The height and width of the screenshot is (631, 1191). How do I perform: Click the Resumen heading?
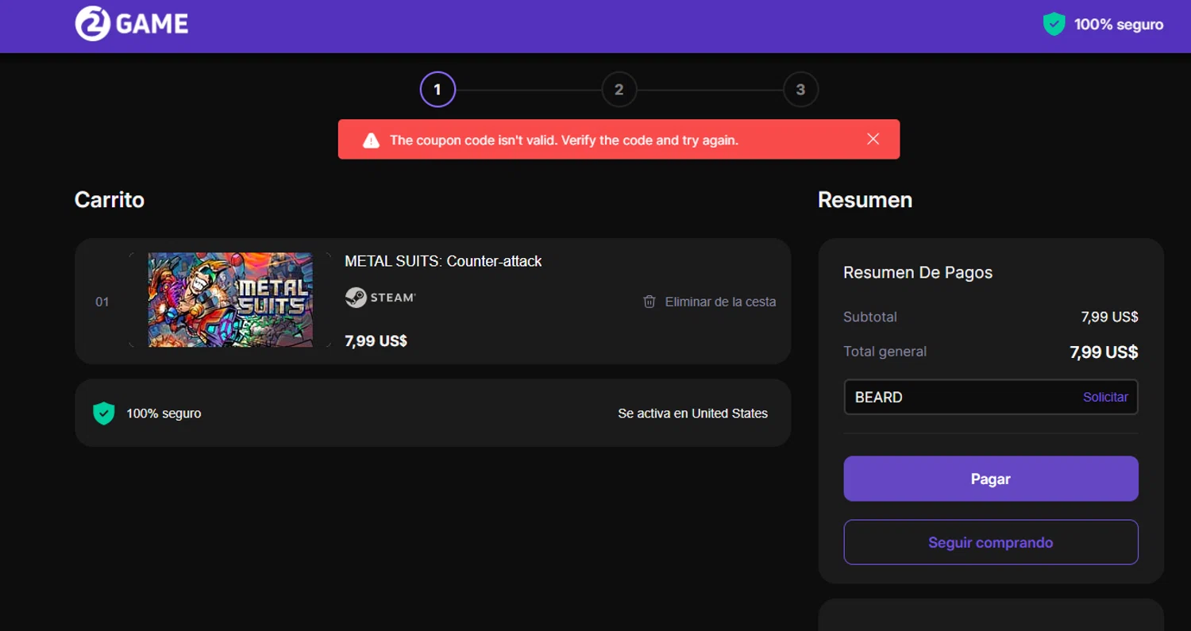865,199
